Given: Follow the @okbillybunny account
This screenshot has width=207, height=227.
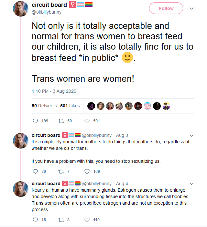Looking at the screenshot, I should [166, 8].
